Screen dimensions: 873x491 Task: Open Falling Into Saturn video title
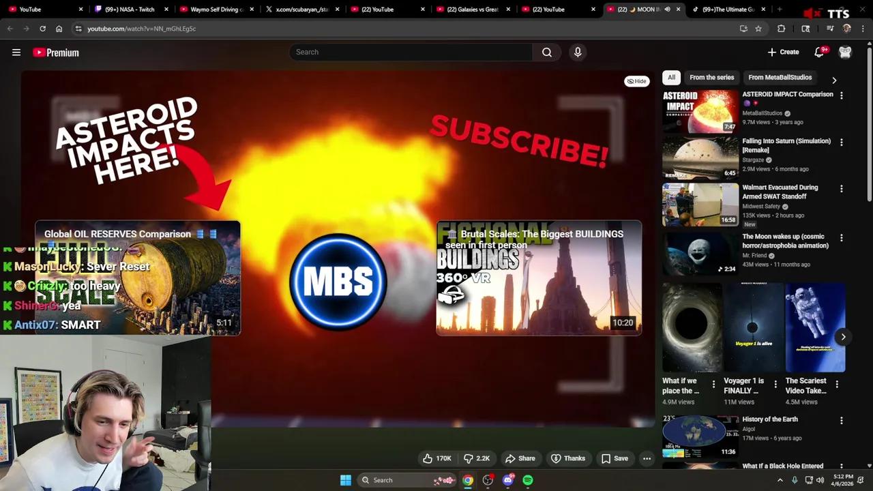click(786, 145)
